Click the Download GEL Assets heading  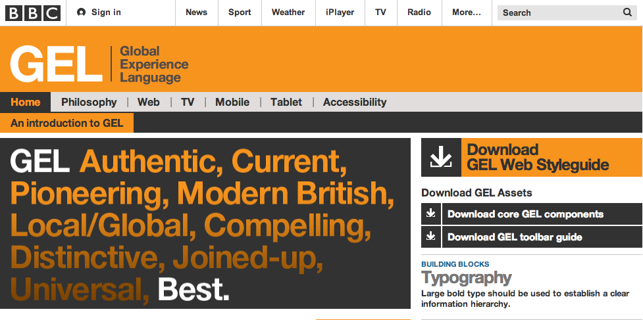click(476, 193)
